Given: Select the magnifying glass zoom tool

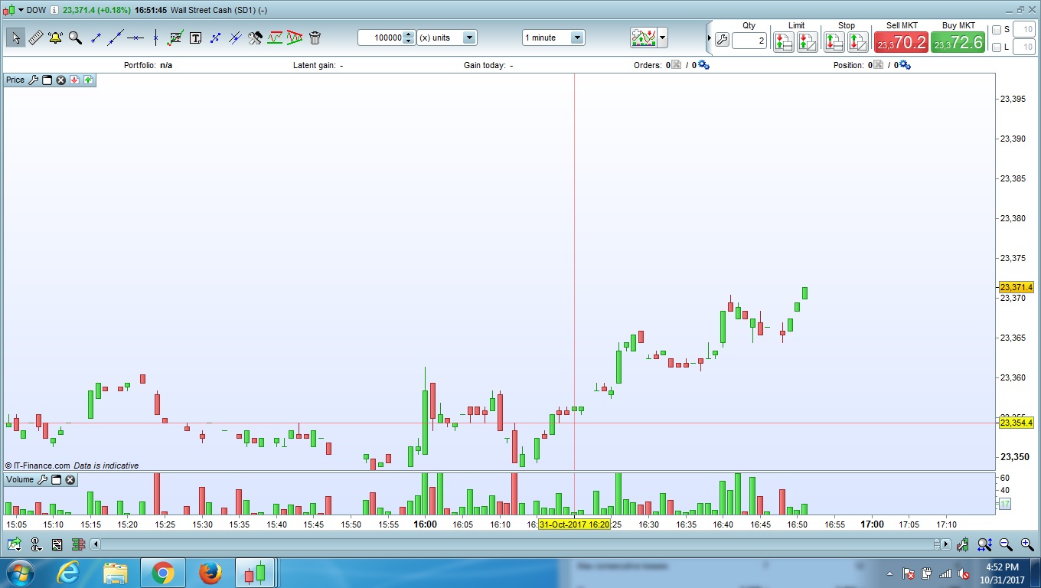Looking at the screenshot, I should (75, 38).
